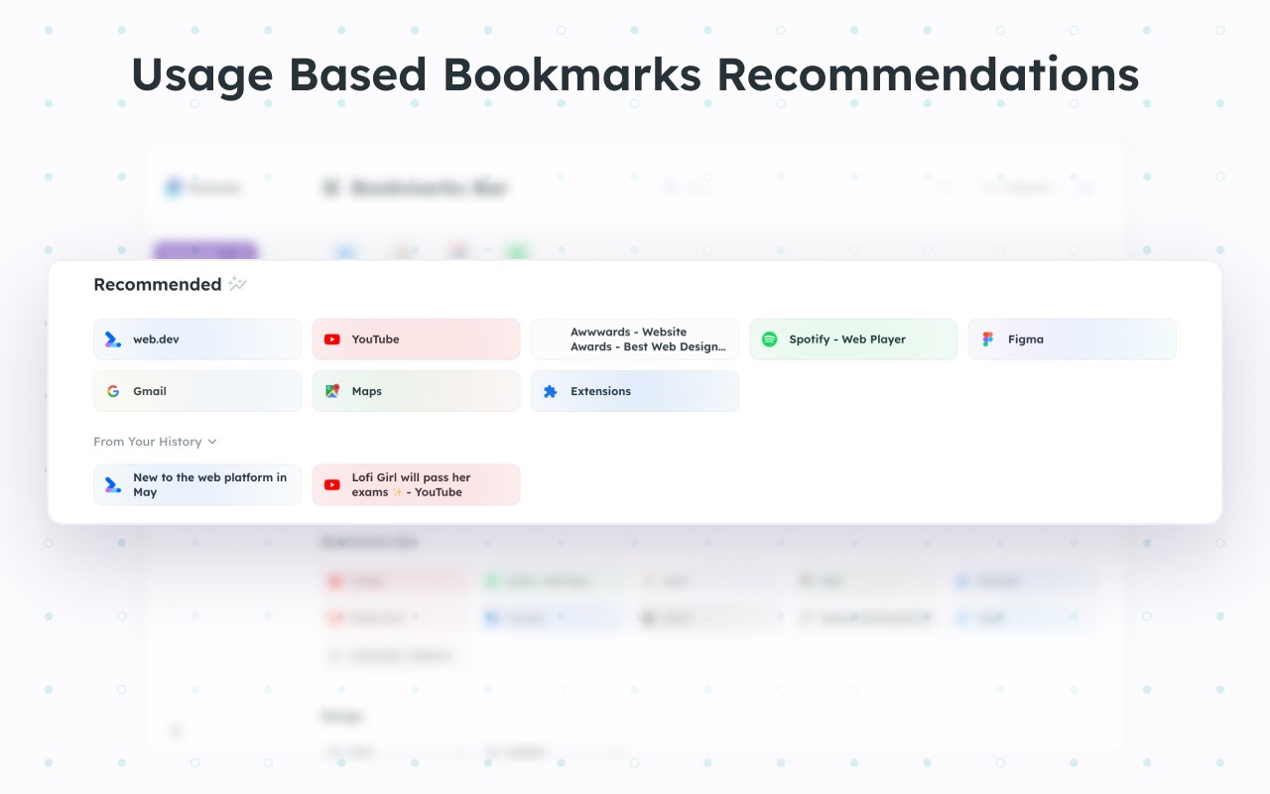Click the Extensions puzzle piece icon
Viewport: 1270px width, 794px height.
pyautogui.click(x=551, y=391)
